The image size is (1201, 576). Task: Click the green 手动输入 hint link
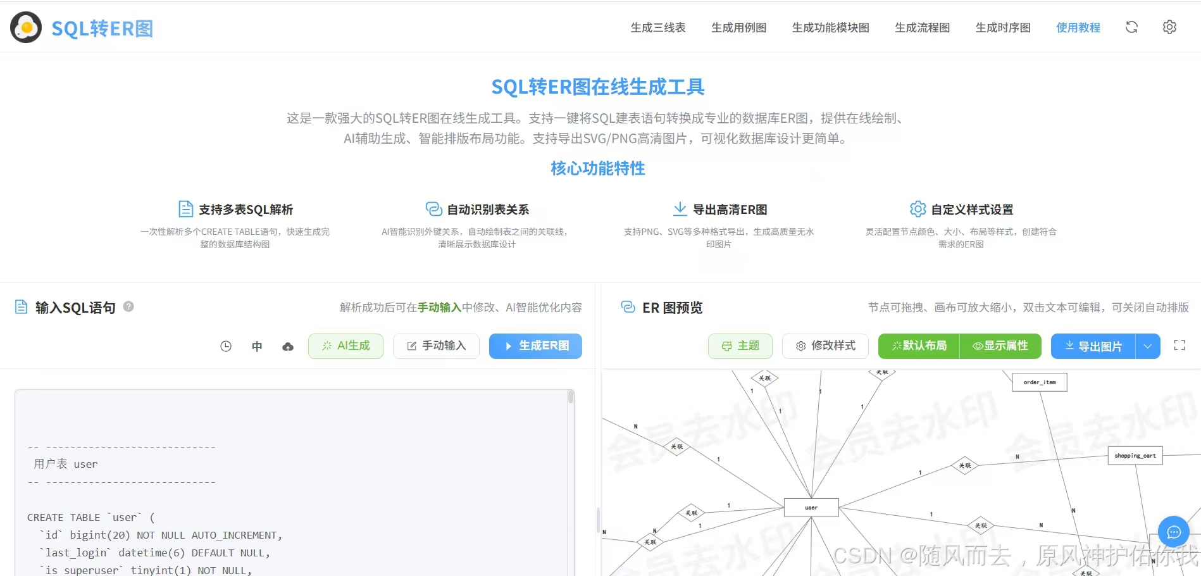pyautogui.click(x=440, y=308)
